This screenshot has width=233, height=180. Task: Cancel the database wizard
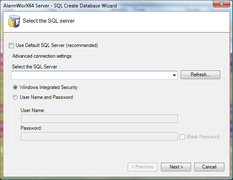pos(209,167)
